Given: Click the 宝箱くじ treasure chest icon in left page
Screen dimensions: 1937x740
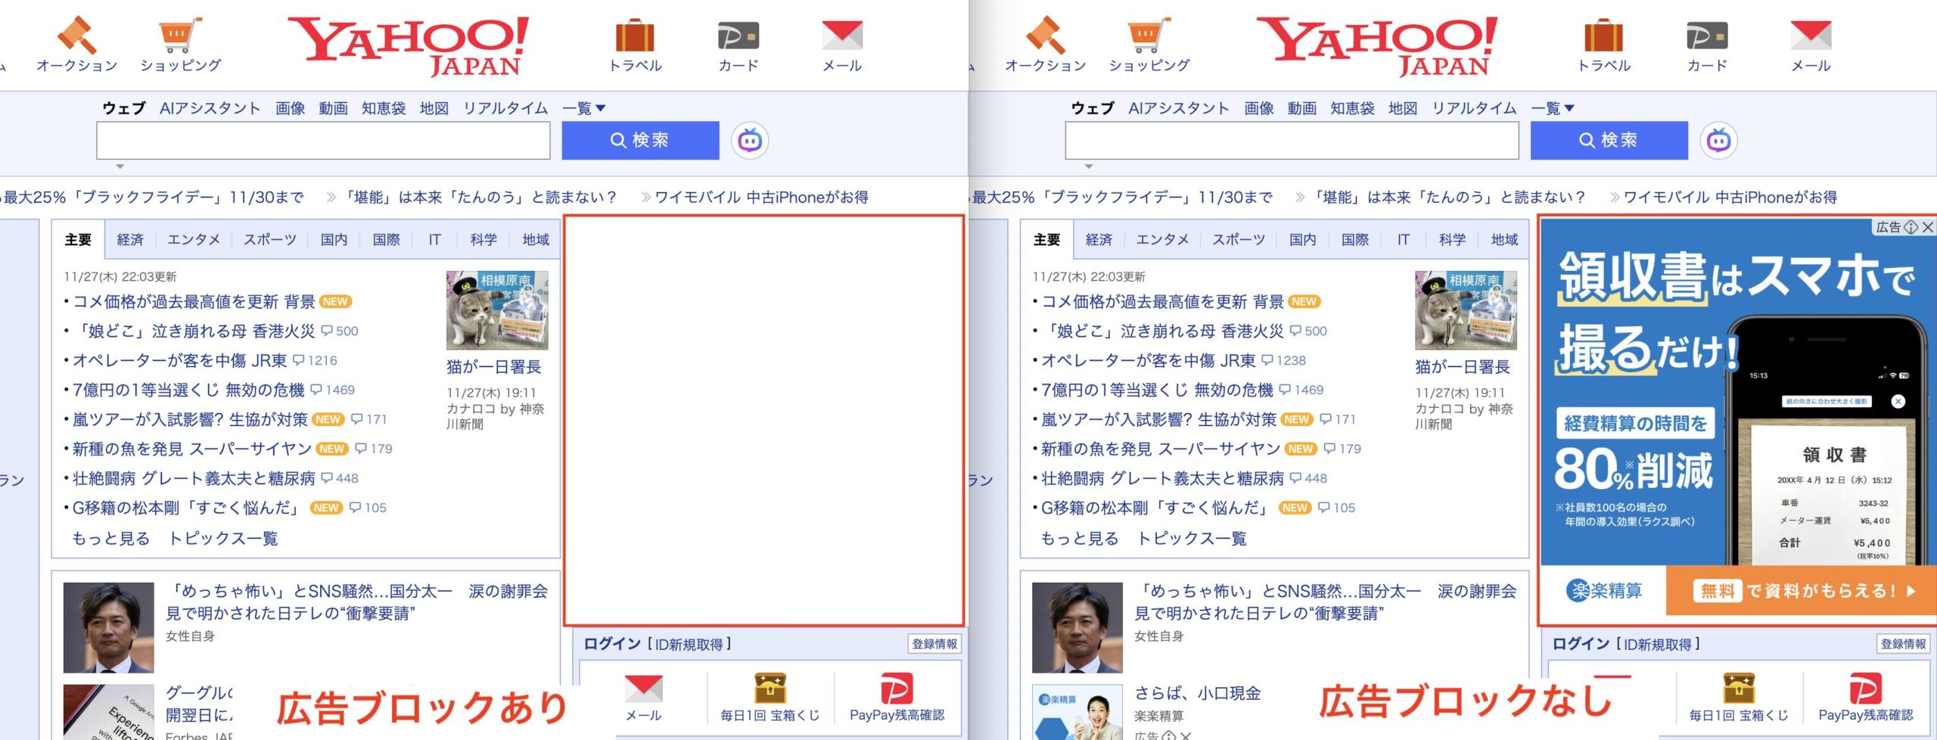Looking at the screenshot, I should click(770, 689).
